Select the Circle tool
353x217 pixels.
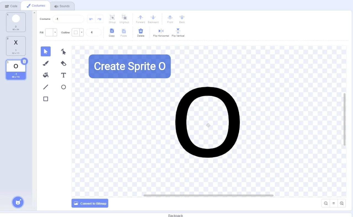63,87
